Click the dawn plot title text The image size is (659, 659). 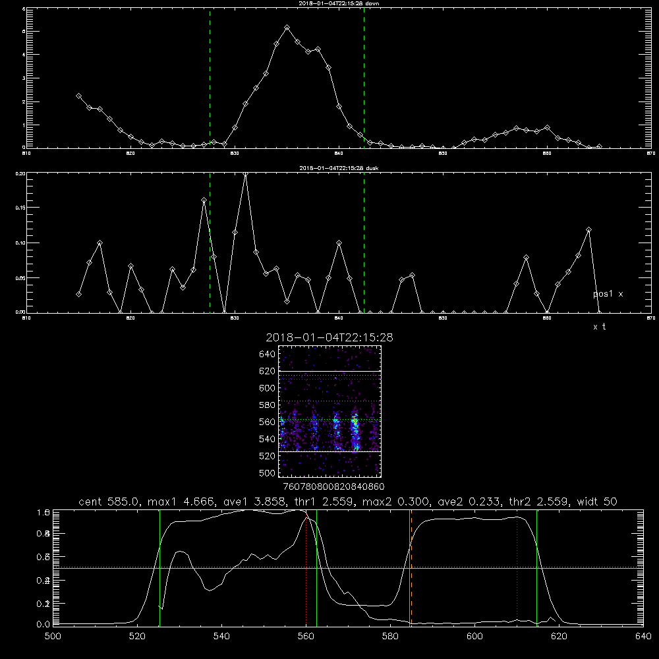pos(339,3)
